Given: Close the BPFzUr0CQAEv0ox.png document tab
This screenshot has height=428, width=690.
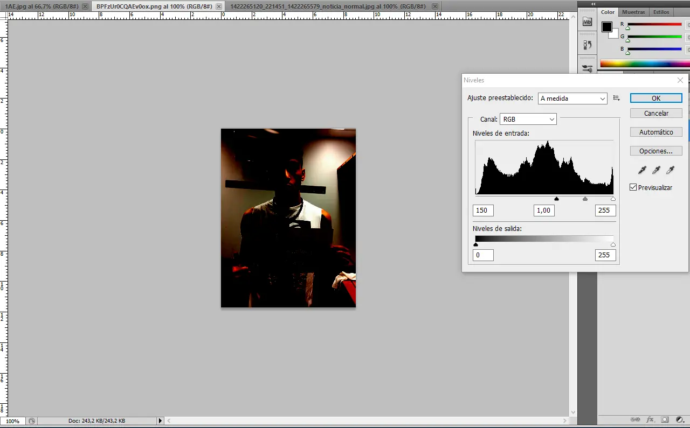Looking at the screenshot, I should [x=219, y=6].
